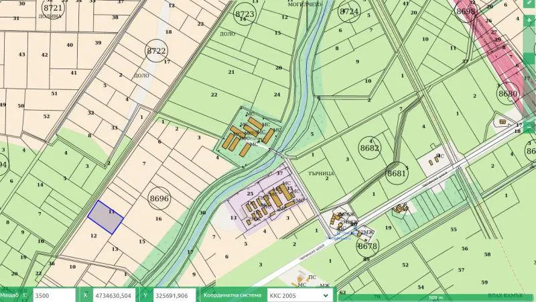The width and height of the screenshot is (536, 302).
Task: Select the blue highlighted parcel 11
Action: 105,217
